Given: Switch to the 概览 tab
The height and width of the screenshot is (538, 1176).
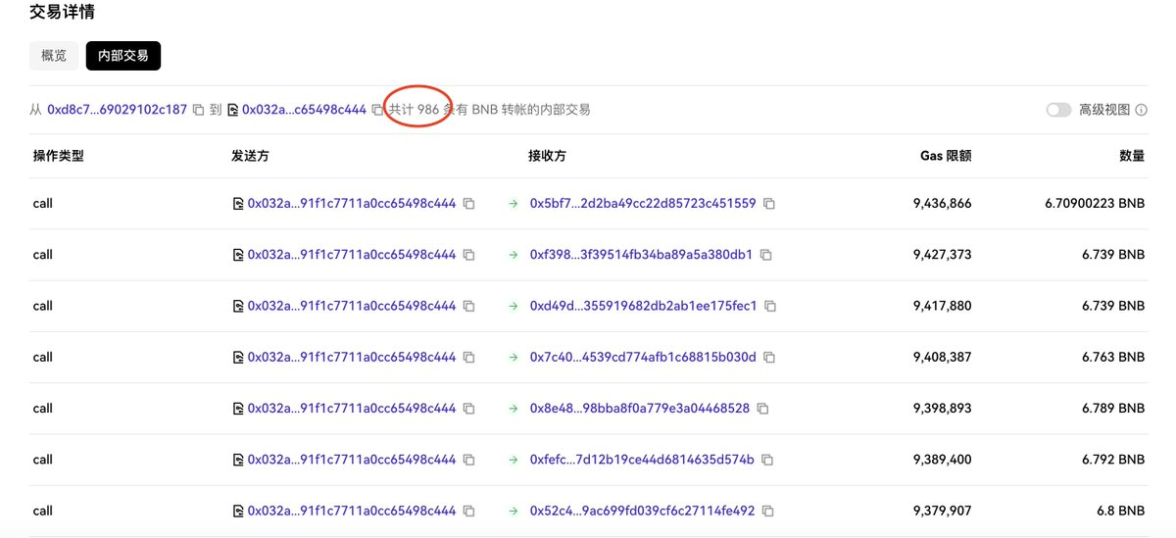Looking at the screenshot, I should (x=54, y=56).
